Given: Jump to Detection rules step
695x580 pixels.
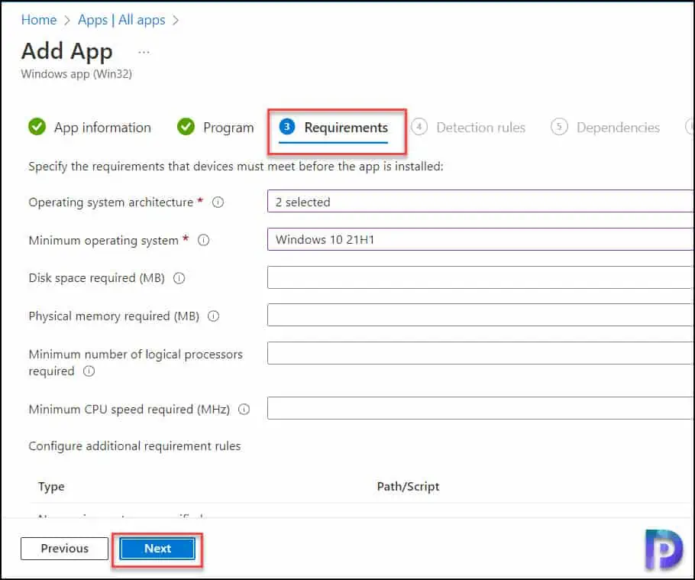Looking at the screenshot, I should (480, 128).
